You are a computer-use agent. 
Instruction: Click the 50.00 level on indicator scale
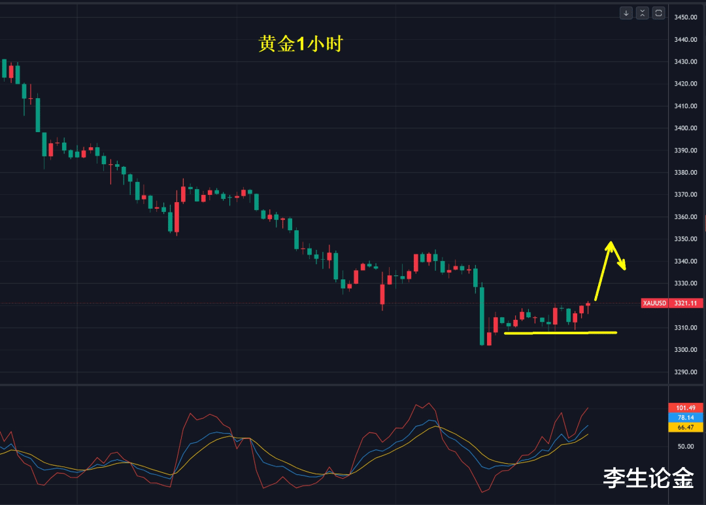click(x=686, y=446)
